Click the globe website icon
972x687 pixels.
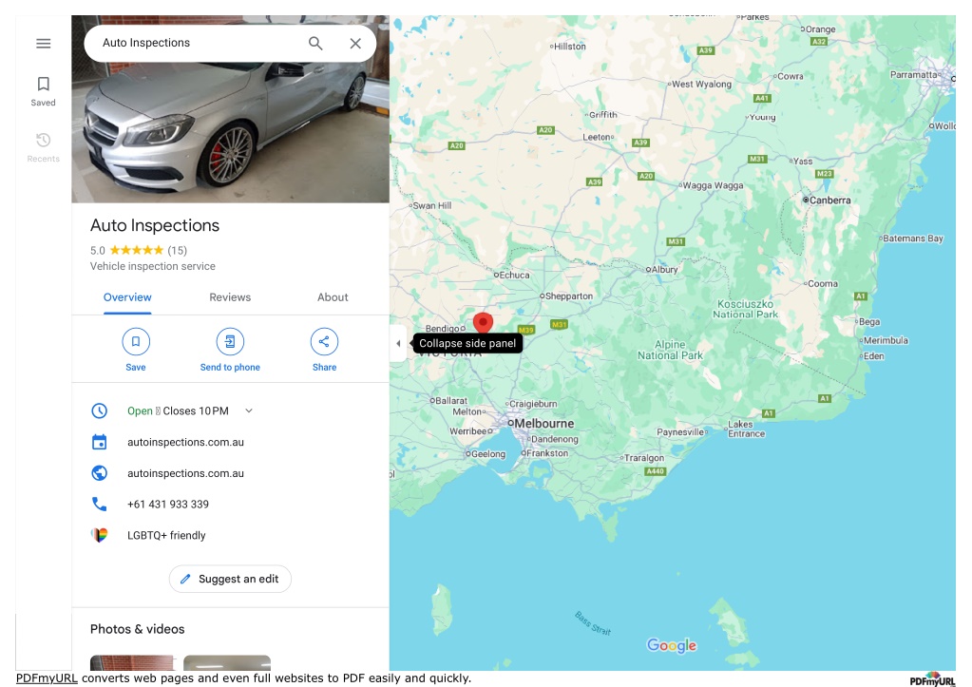pos(99,473)
